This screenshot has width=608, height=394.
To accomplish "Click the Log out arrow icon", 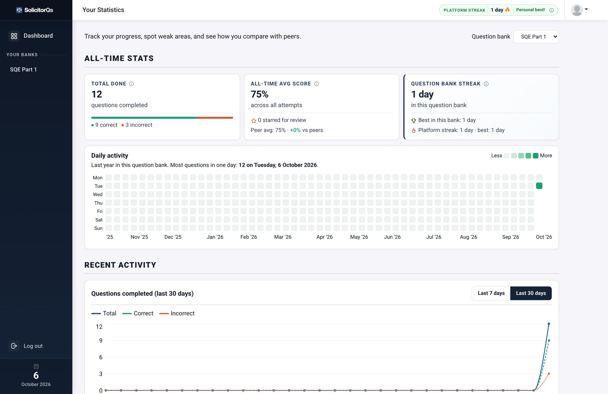I will pos(14,346).
